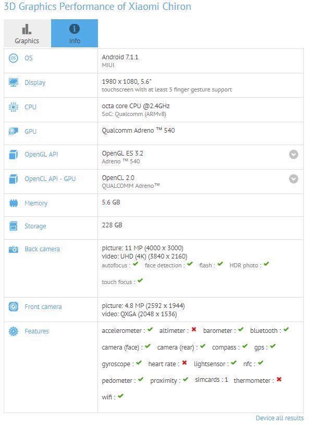Click the OS row icon
This screenshot has width=320, height=425.
click(14, 58)
